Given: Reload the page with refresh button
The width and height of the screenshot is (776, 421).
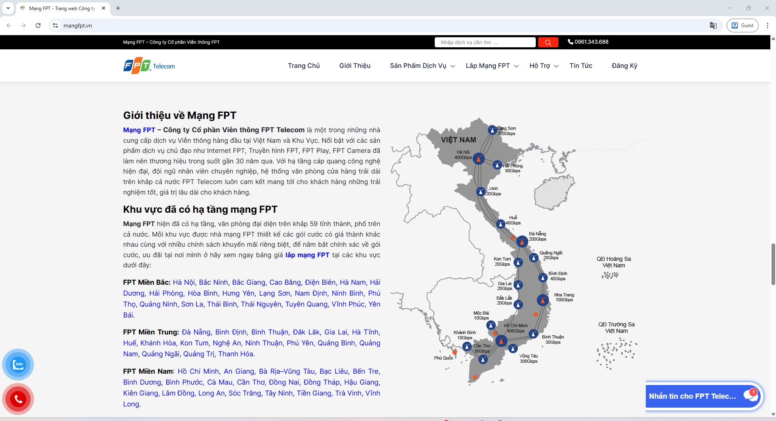Looking at the screenshot, I should (38, 25).
